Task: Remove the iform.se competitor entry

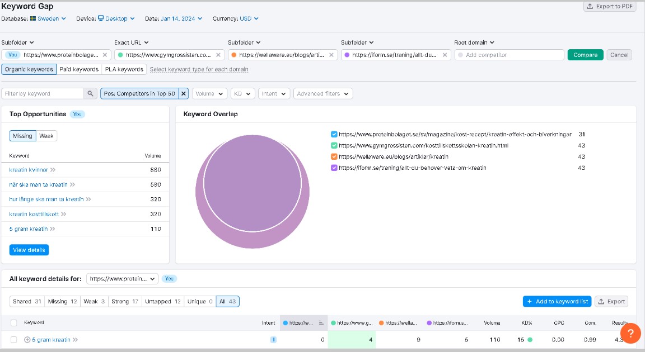Action: click(445, 55)
